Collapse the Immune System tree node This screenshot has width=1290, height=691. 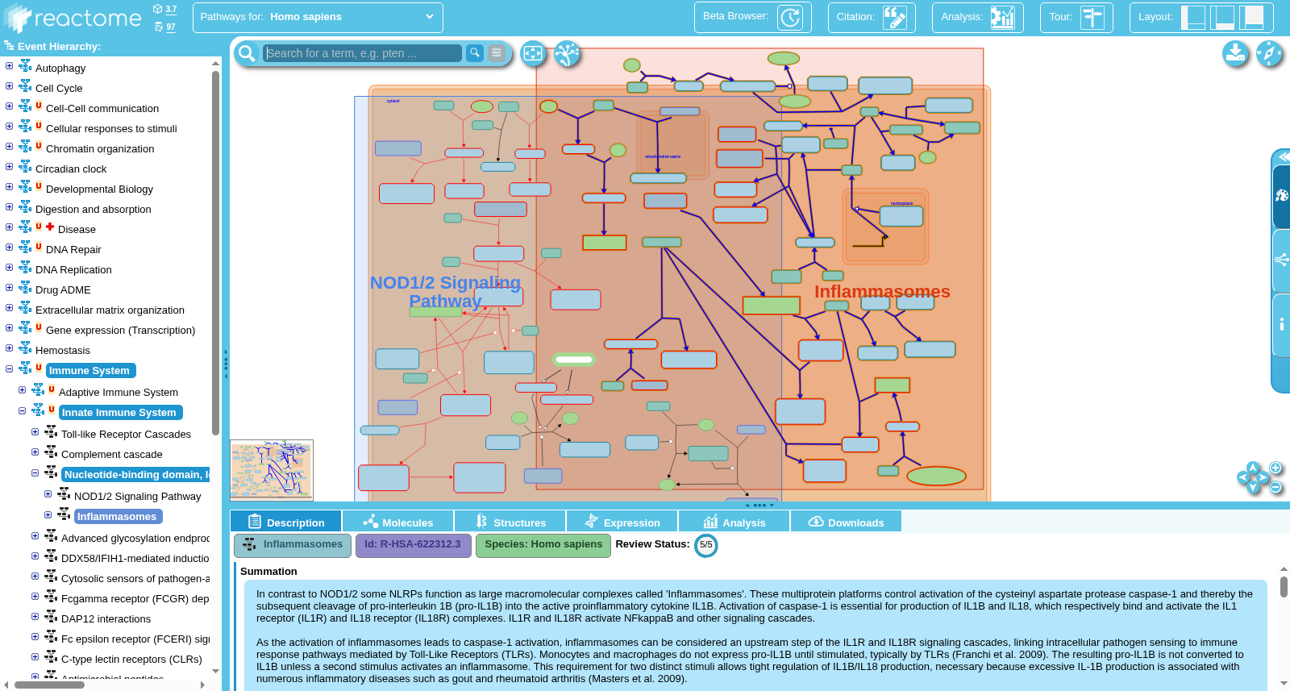coord(10,368)
